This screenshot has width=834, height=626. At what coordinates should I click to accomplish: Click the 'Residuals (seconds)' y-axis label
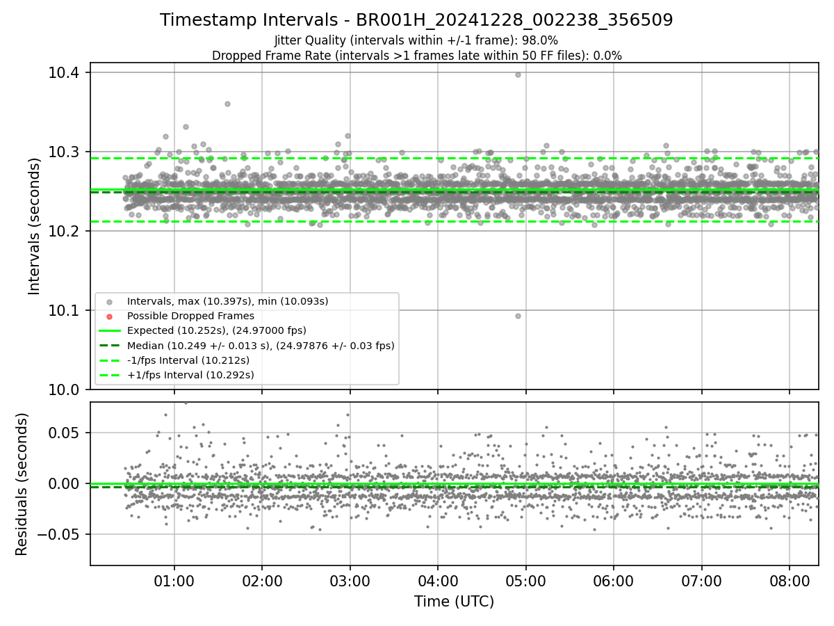click(22, 484)
